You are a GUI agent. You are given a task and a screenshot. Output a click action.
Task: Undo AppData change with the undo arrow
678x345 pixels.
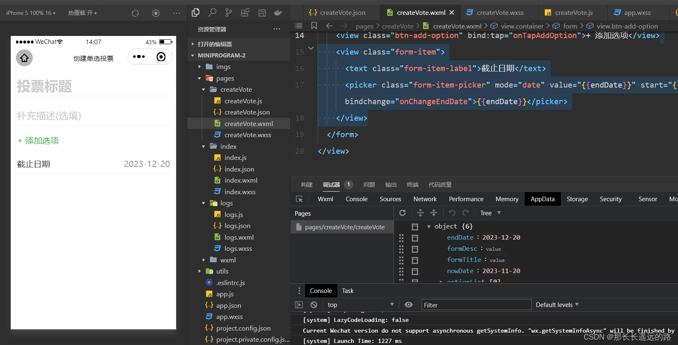tap(452, 213)
